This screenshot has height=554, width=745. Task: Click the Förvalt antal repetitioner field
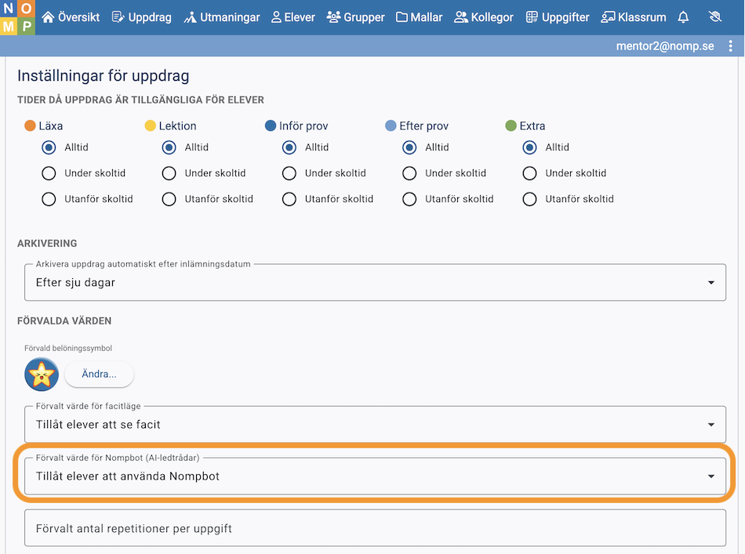tap(375, 528)
